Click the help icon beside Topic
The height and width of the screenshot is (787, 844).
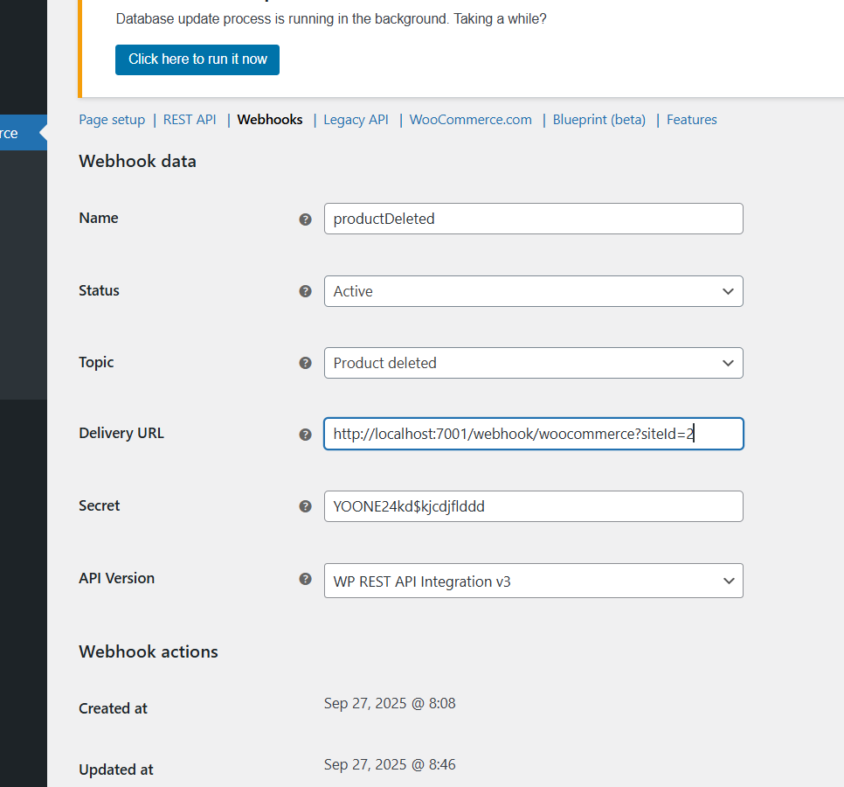click(x=305, y=363)
